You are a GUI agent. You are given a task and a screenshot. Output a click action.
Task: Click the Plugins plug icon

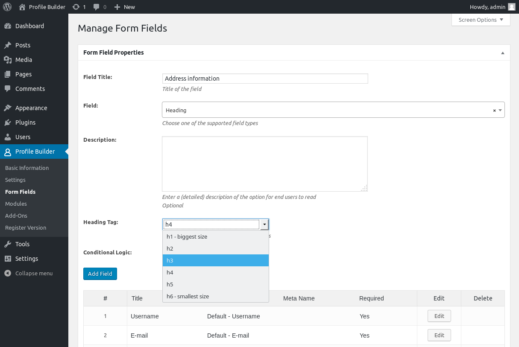click(x=8, y=122)
